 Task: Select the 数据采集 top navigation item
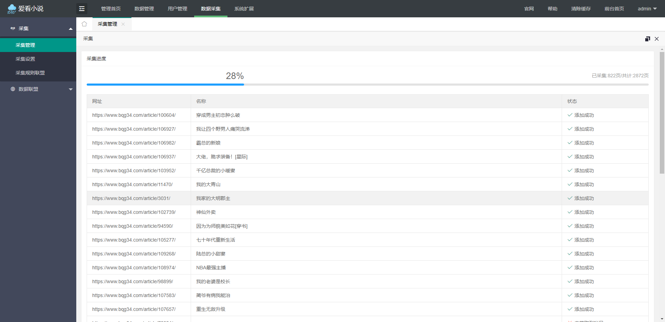pyautogui.click(x=211, y=9)
